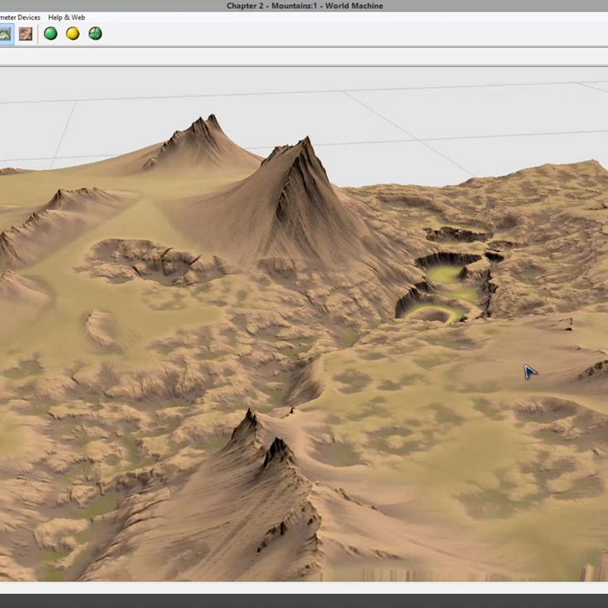Viewport: 608px width, 608px height.
Task: Open the Parameter Devices menu
Action: pos(20,17)
